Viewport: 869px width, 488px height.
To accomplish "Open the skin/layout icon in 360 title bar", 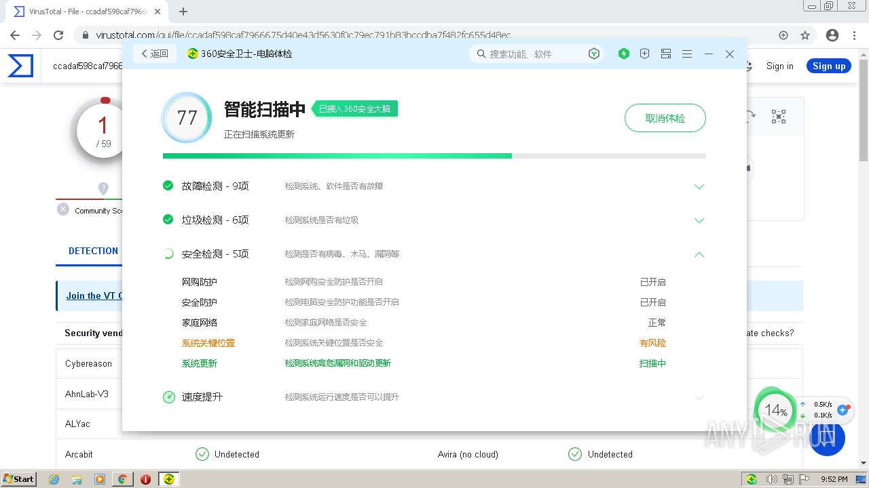I will pos(666,54).
